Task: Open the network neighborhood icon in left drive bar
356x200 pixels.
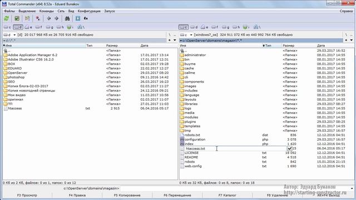Action: [x=81, y=27]
